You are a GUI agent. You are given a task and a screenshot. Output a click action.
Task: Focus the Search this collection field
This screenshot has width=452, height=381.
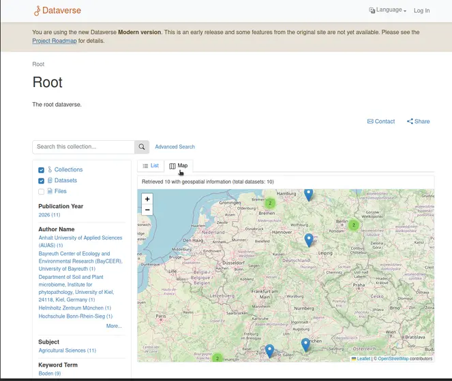coord(84,147)
